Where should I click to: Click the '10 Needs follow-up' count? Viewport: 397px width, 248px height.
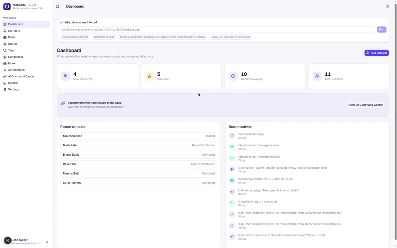244,74
